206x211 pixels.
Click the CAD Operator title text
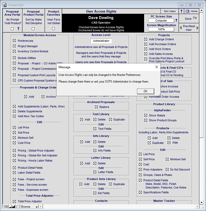(101, 23)
